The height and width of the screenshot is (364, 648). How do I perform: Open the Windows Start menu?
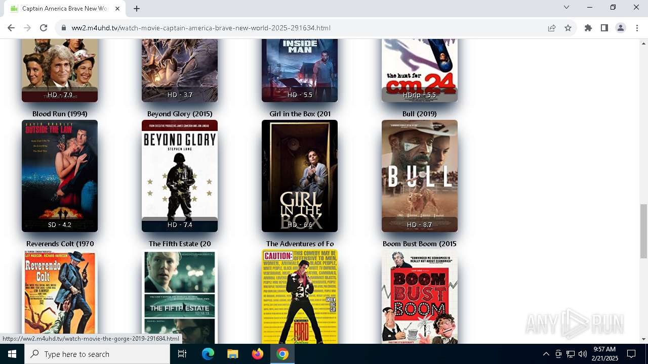12,354
